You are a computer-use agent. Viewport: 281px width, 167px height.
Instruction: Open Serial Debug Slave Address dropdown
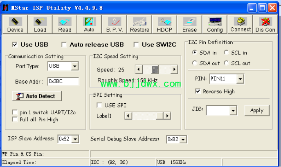183,139
